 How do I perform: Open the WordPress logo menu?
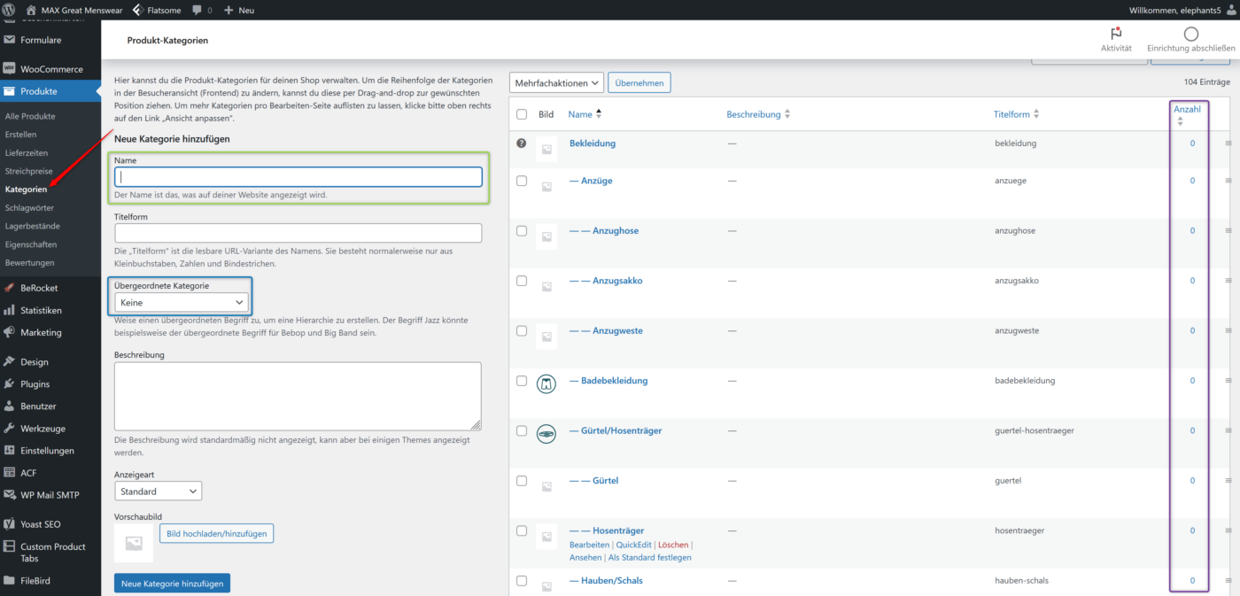click(x=10, y=10)
